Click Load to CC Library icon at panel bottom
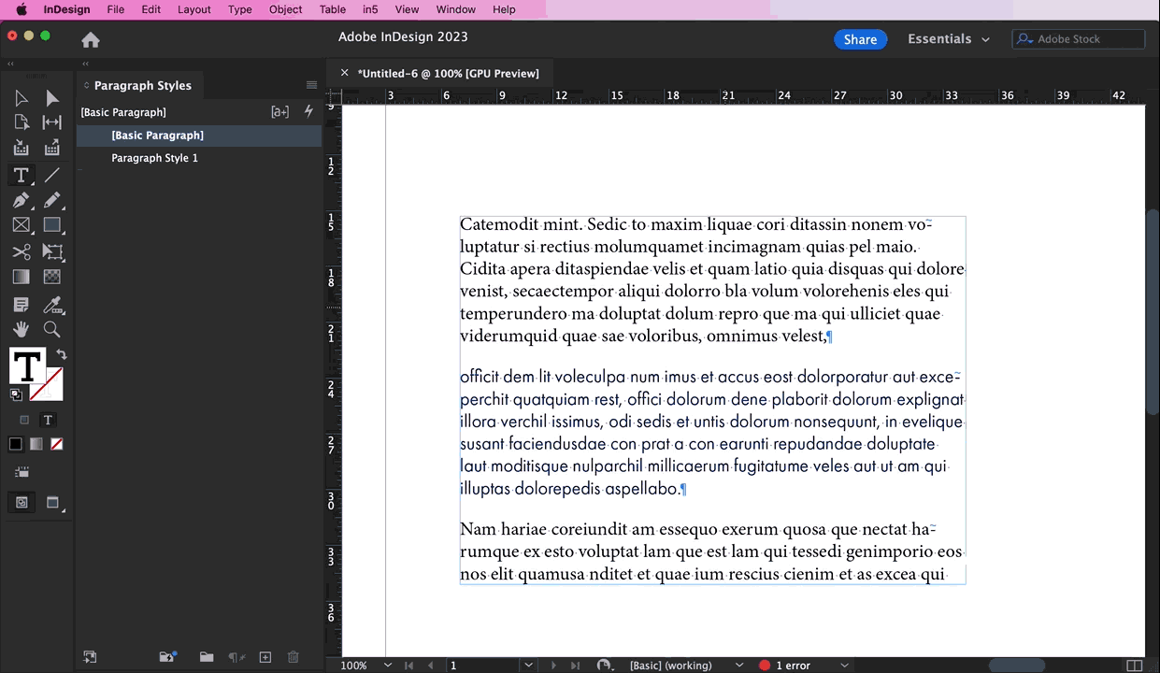 click(90, 657)
